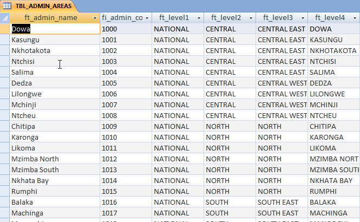Click the Lilongwe admin name cell
Viewport: 360px width, 222px height.
point(54,94)
